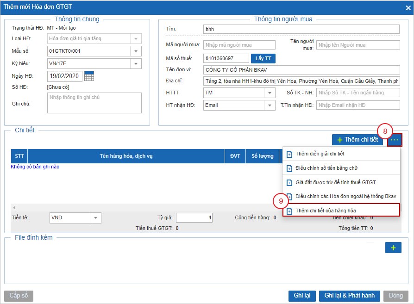This screenshot has height=304, width=414.
Task: Select Thêm chi tiết của hàng hóa
Action: click(341, 211)
